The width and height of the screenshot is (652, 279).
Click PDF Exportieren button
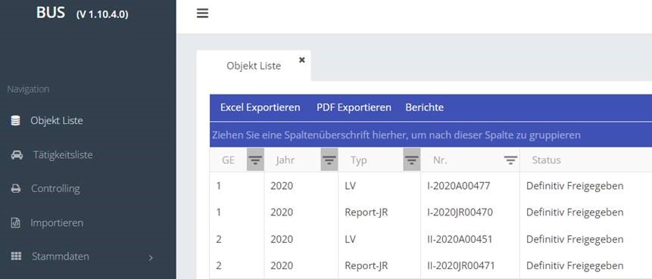[354, 107]
